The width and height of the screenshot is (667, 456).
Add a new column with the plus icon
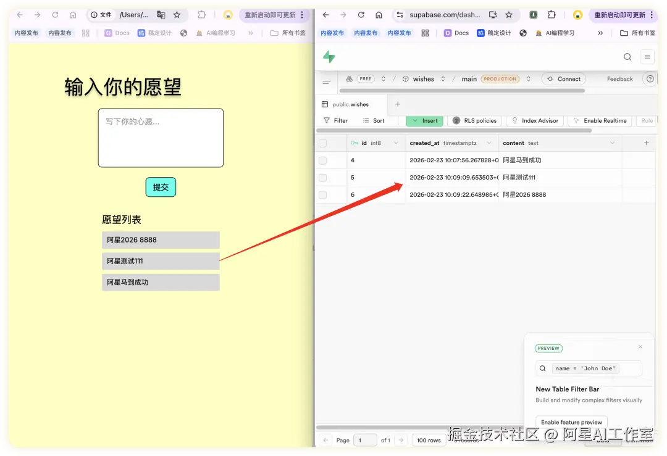(646, 143)
